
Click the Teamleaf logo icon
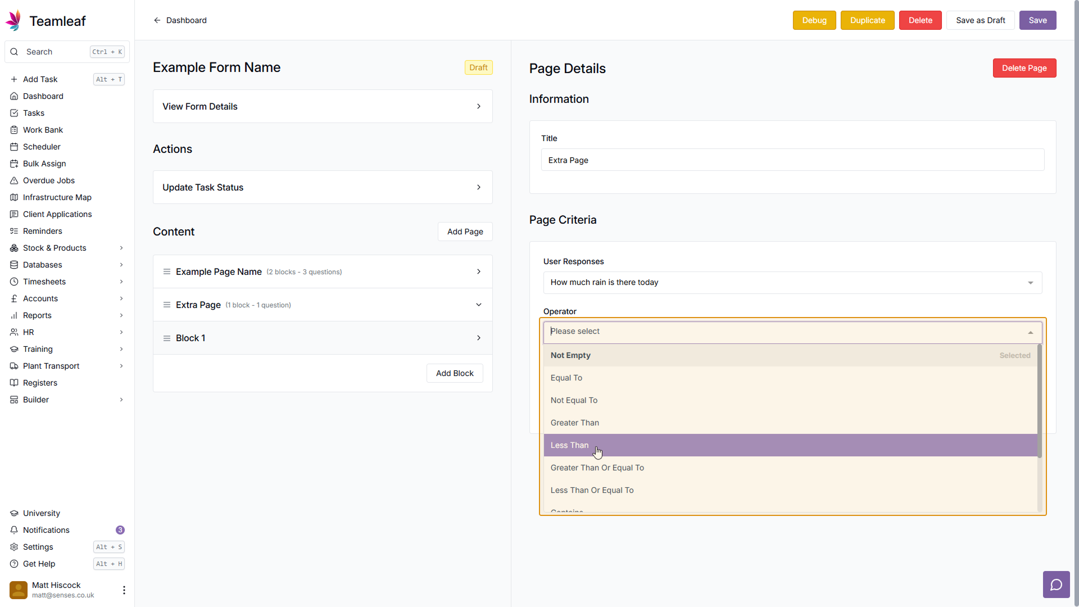coord(13,21)
